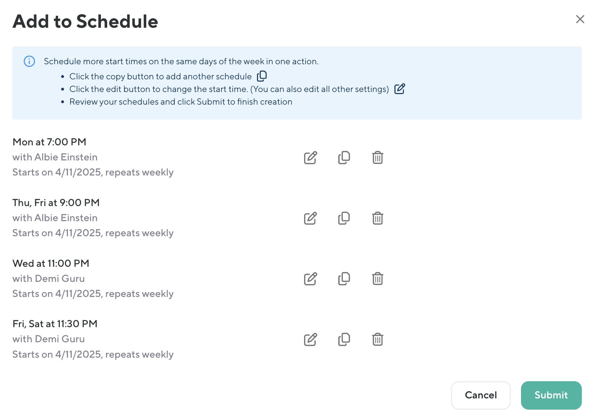Copy the Wed at 11:00 PM schedule
The height and width of the screenshot is (417, 592).
344,279
